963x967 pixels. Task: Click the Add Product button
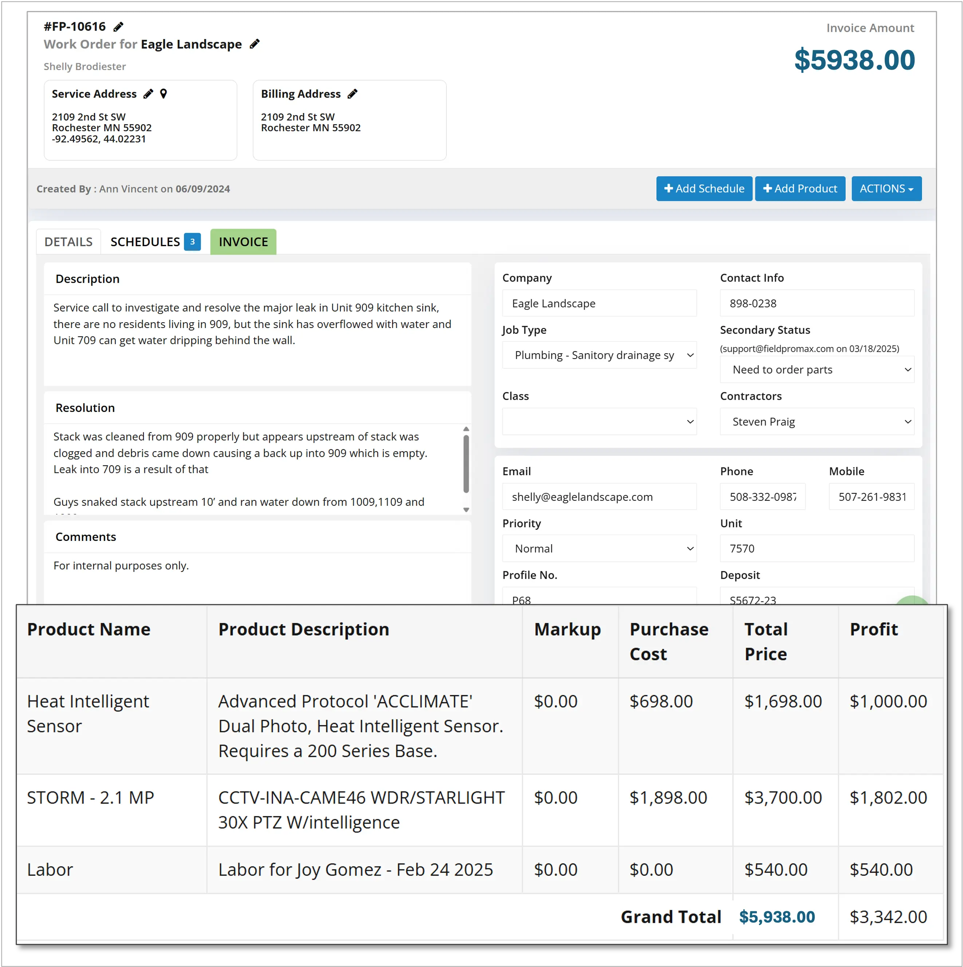pos(800,189)
